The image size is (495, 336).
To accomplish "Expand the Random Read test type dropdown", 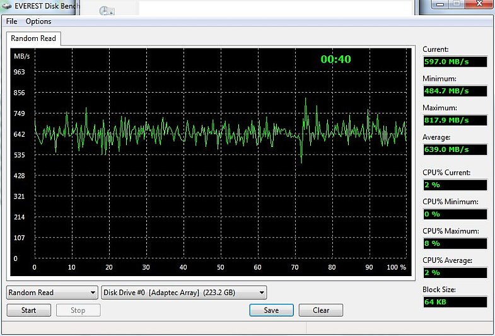I will [x=52, y=293].
